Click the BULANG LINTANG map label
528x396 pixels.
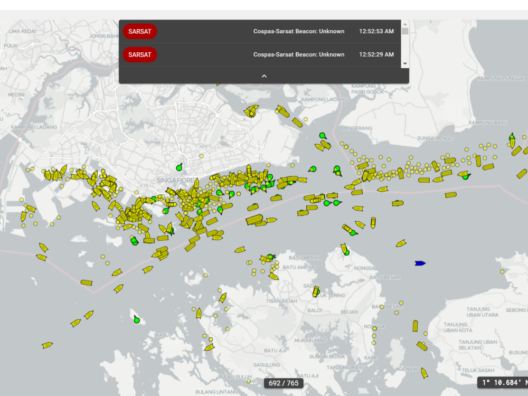click(216, 392)
